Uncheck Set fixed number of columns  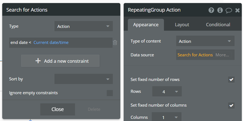(231, 105)
